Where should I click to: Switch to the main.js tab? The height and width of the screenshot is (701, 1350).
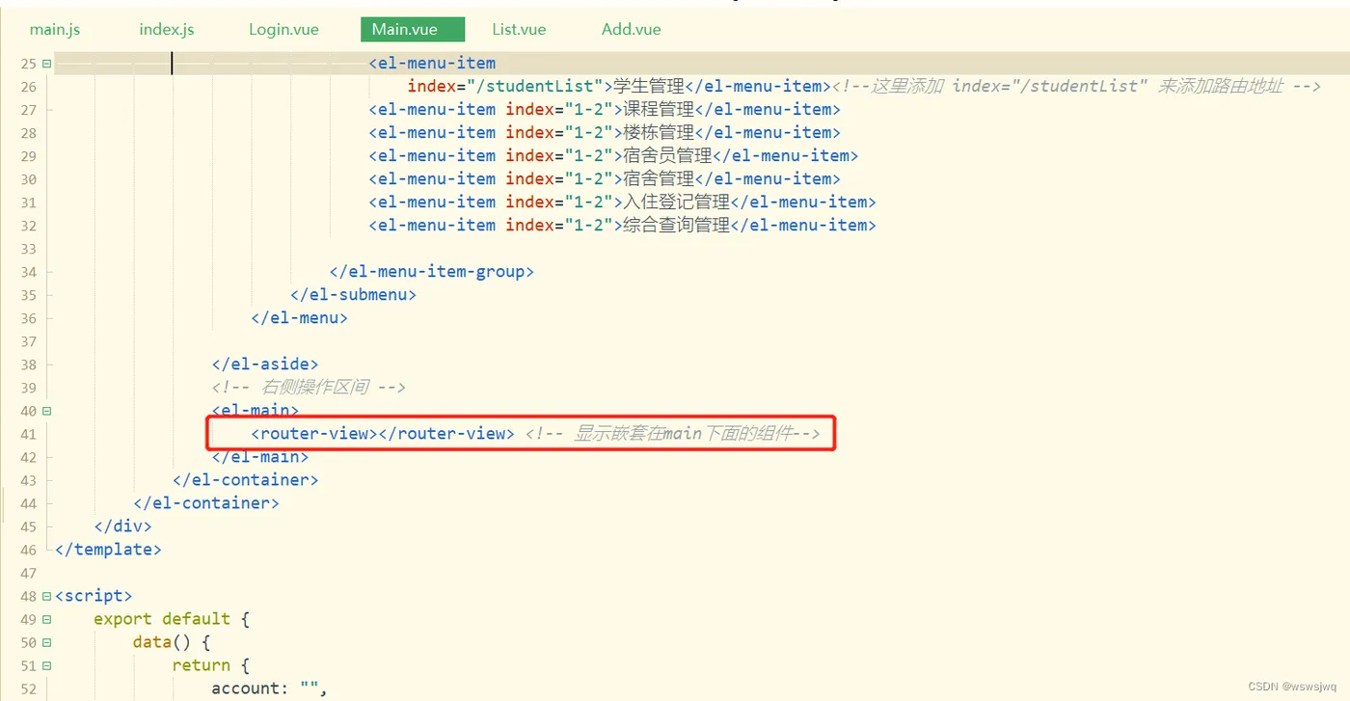tap(55, 29)
